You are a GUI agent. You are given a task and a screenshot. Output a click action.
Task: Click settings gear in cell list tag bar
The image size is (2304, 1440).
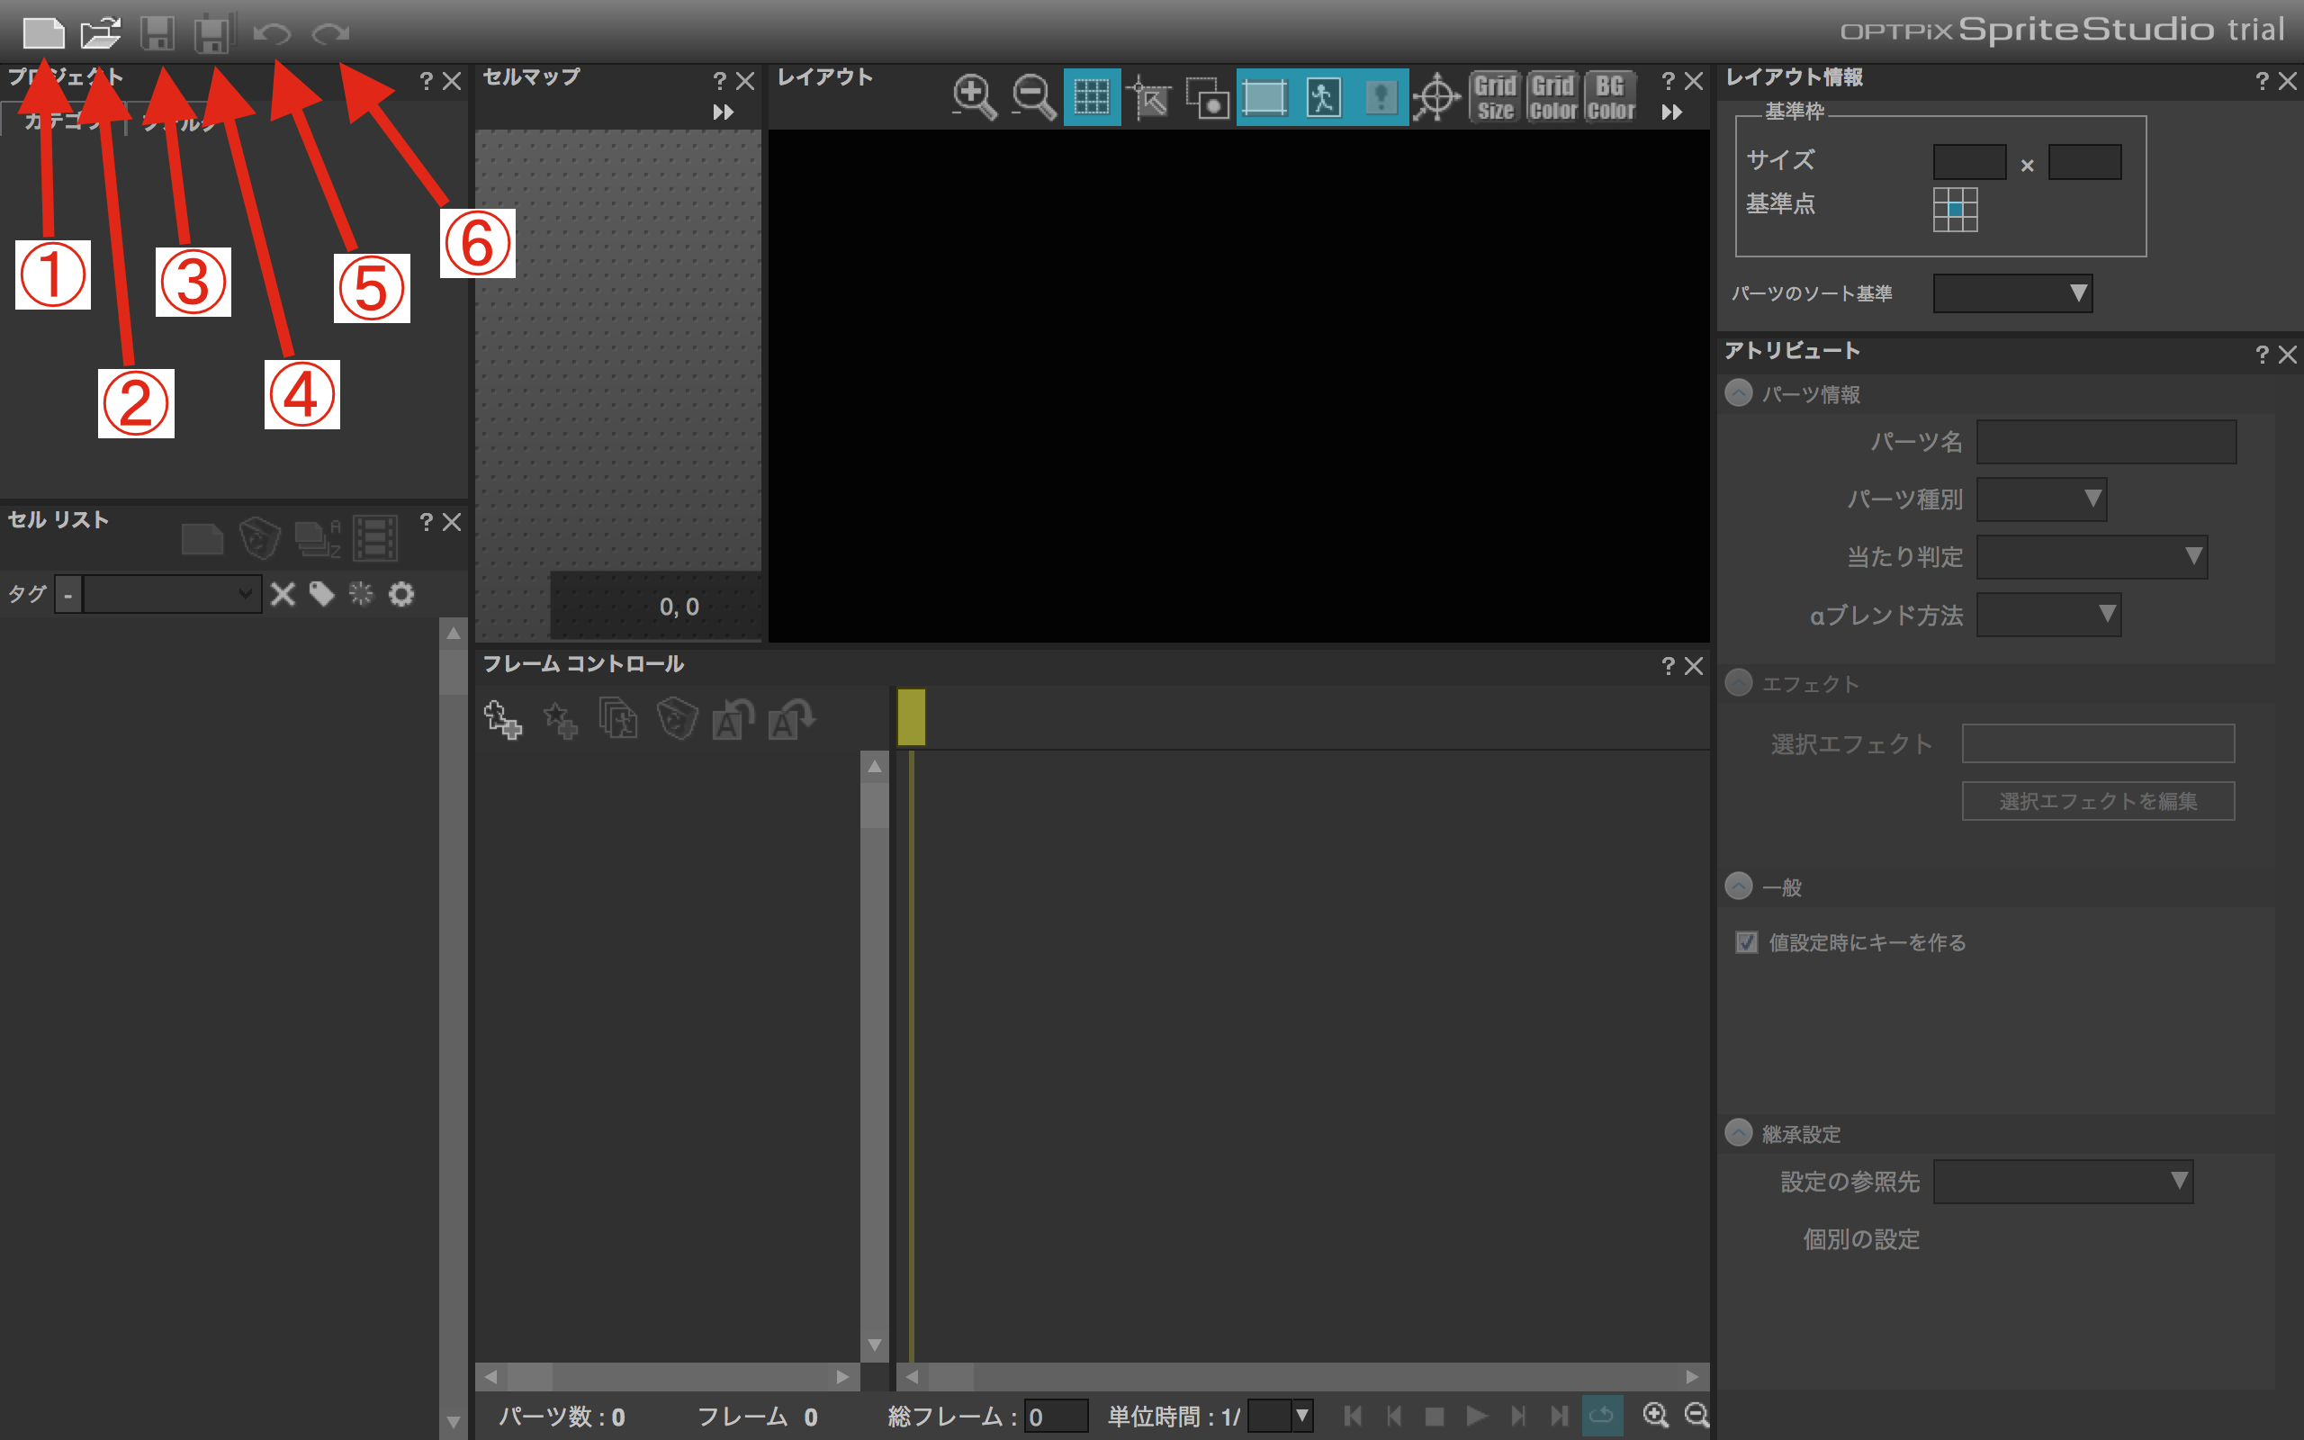tap(401, 594)
